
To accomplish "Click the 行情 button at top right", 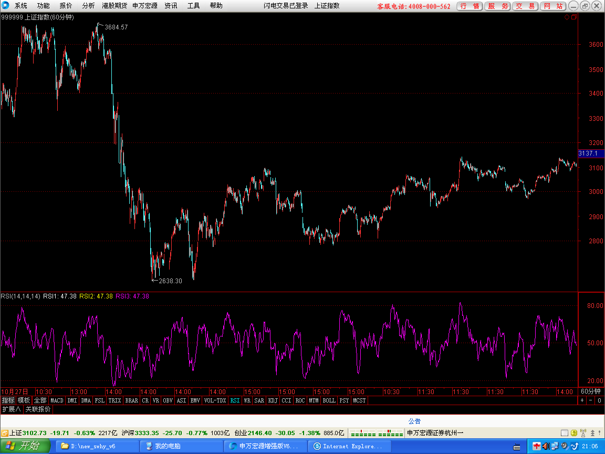I will pos(470,6).
